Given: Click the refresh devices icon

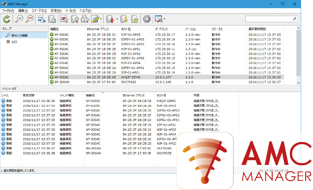Looking at the screenshot, I should [x=7, y=19].
